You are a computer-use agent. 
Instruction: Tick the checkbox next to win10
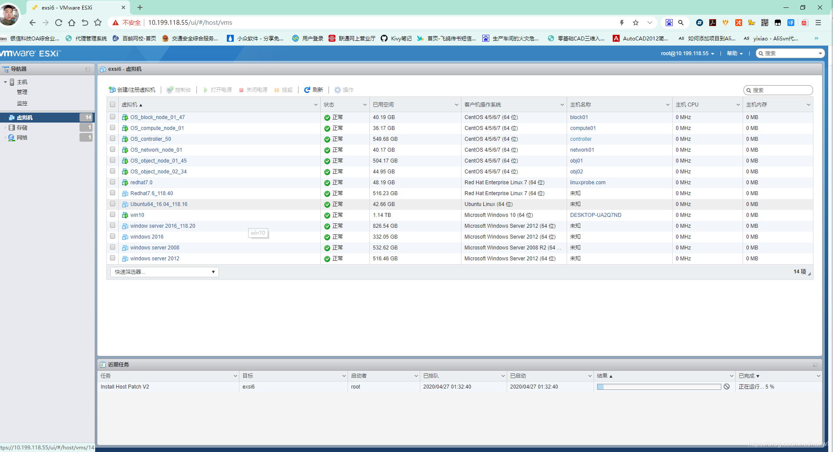coord(113,215)
